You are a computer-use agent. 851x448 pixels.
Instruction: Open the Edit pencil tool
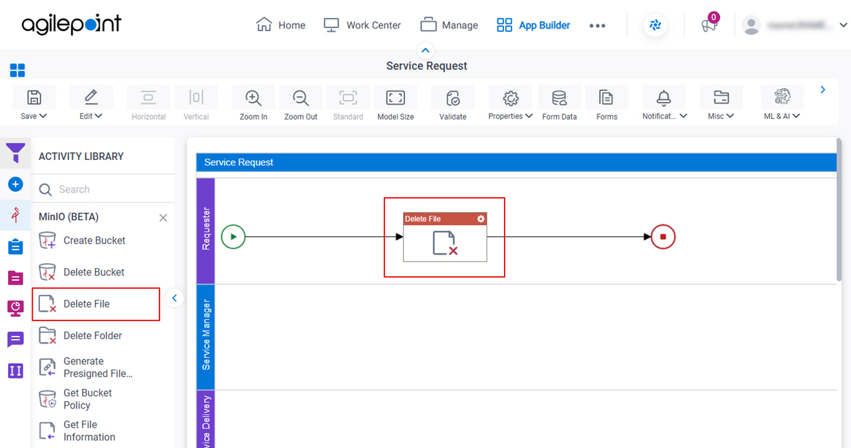tap(91, 98)
